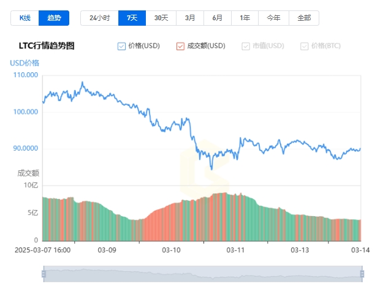Click the 03-14 date axis label
The width and height of the screenshot is (380, 292).
[x=360, y=250]
